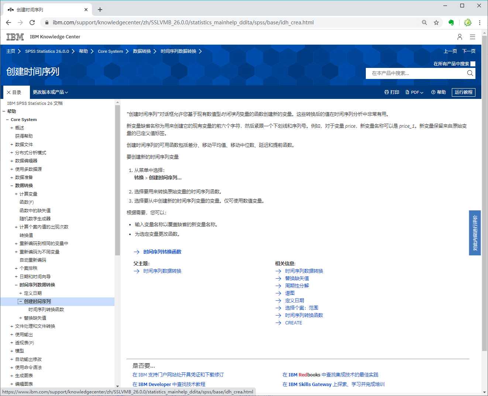Open the hamburger menu in IBM header

pyautogui.click(x=472, y=37)
